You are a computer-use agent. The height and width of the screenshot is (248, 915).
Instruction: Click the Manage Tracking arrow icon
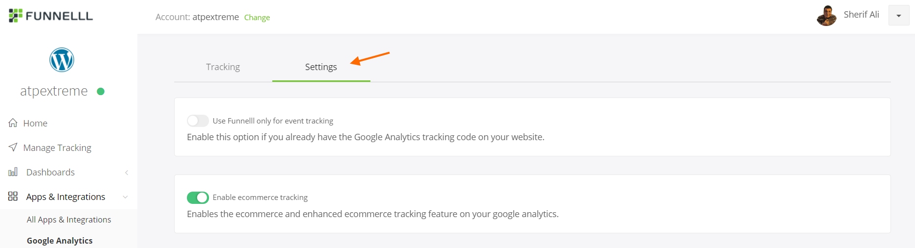click(x=13, y=147)
